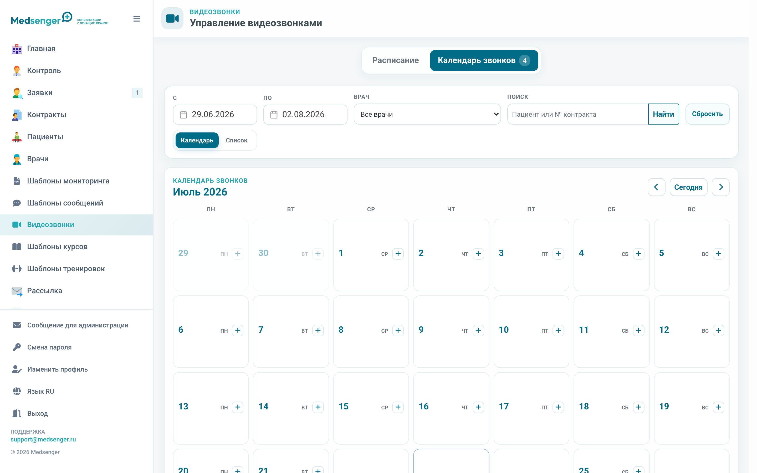The width and height of the screenshot is (757, 473).
Task: Add a call on July 19
Action: coord(719,407)
